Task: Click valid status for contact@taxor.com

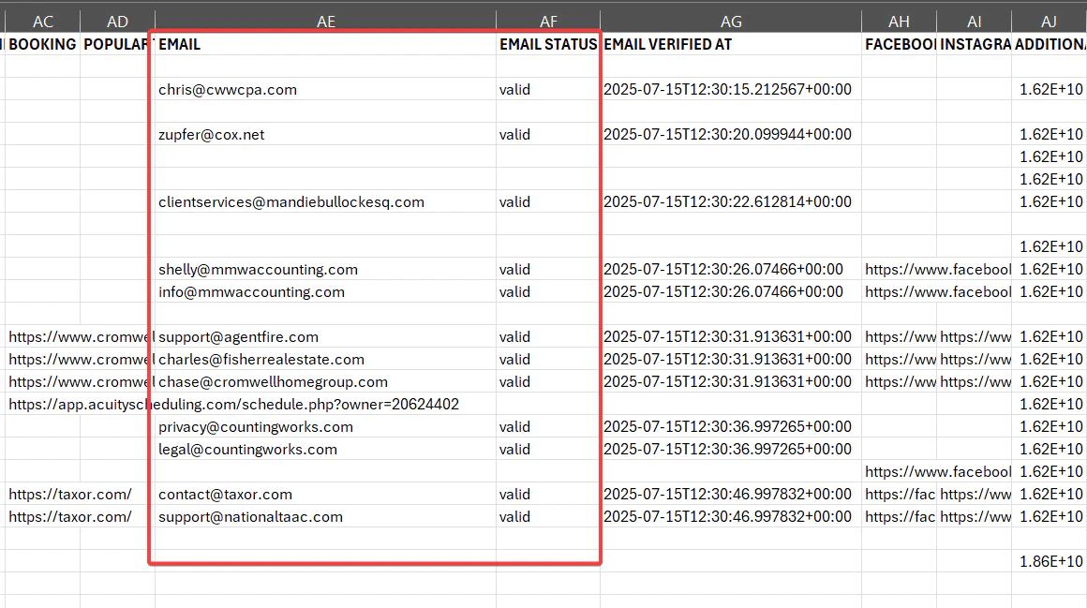Action: (x=548, y=495)
